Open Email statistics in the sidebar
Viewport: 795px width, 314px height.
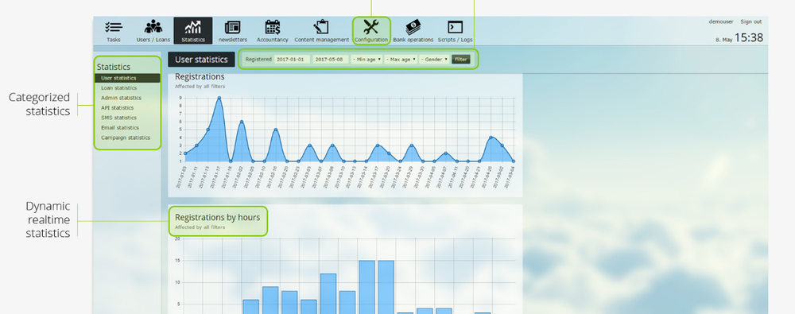[120, 128]
